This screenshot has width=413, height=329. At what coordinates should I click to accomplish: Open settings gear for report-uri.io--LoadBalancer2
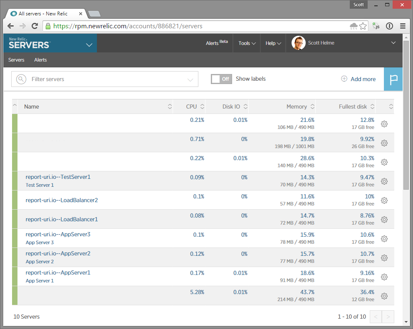(x=384, y=200)
